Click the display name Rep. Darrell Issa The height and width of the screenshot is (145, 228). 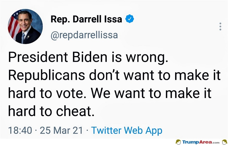pyautogui.click(x=86, y=19)
